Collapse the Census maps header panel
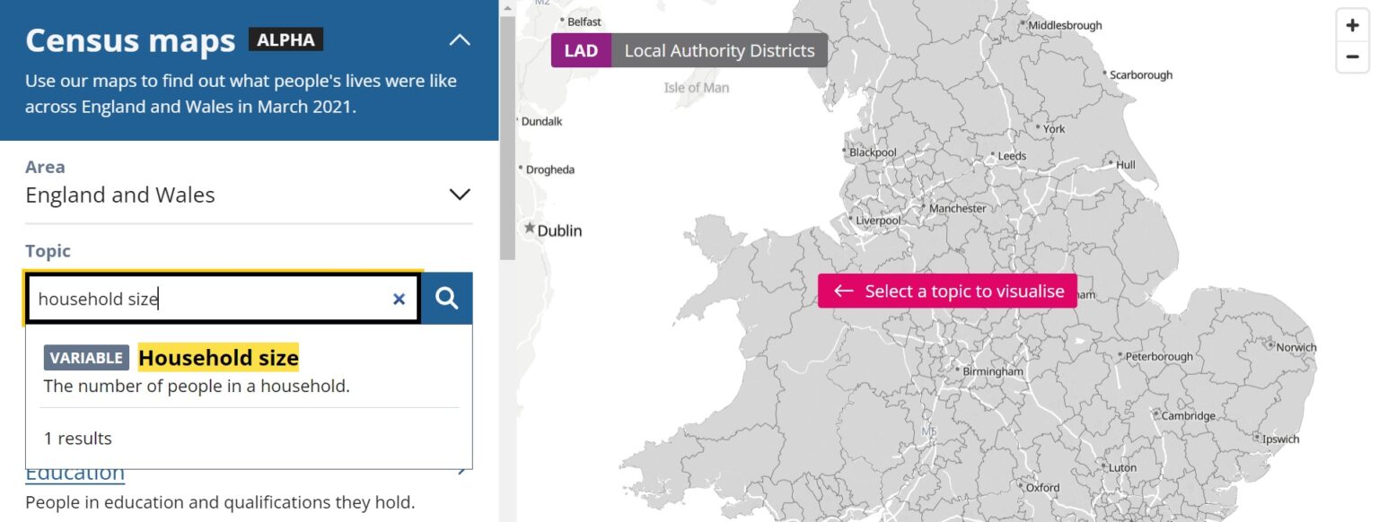This screenshot has width=1379, height=522. point(459,39)
